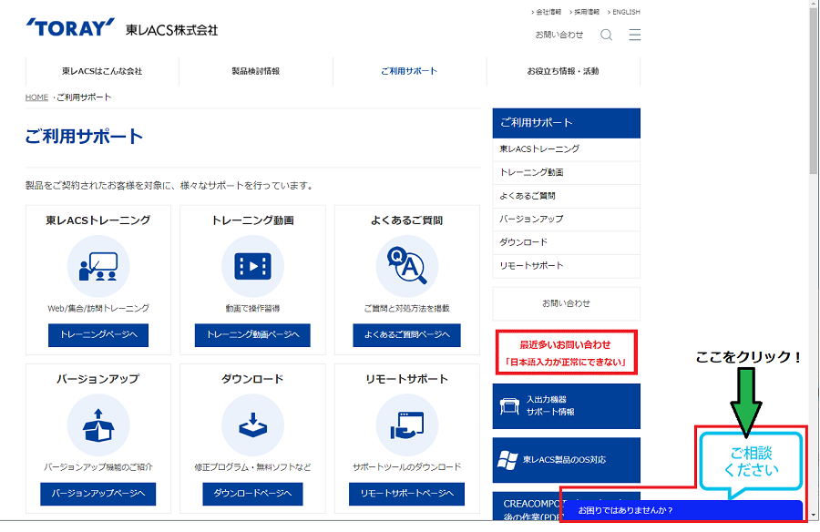Open 最近多いお問い合わせ red notice banner
820x532 pixels.
(567, 353)
